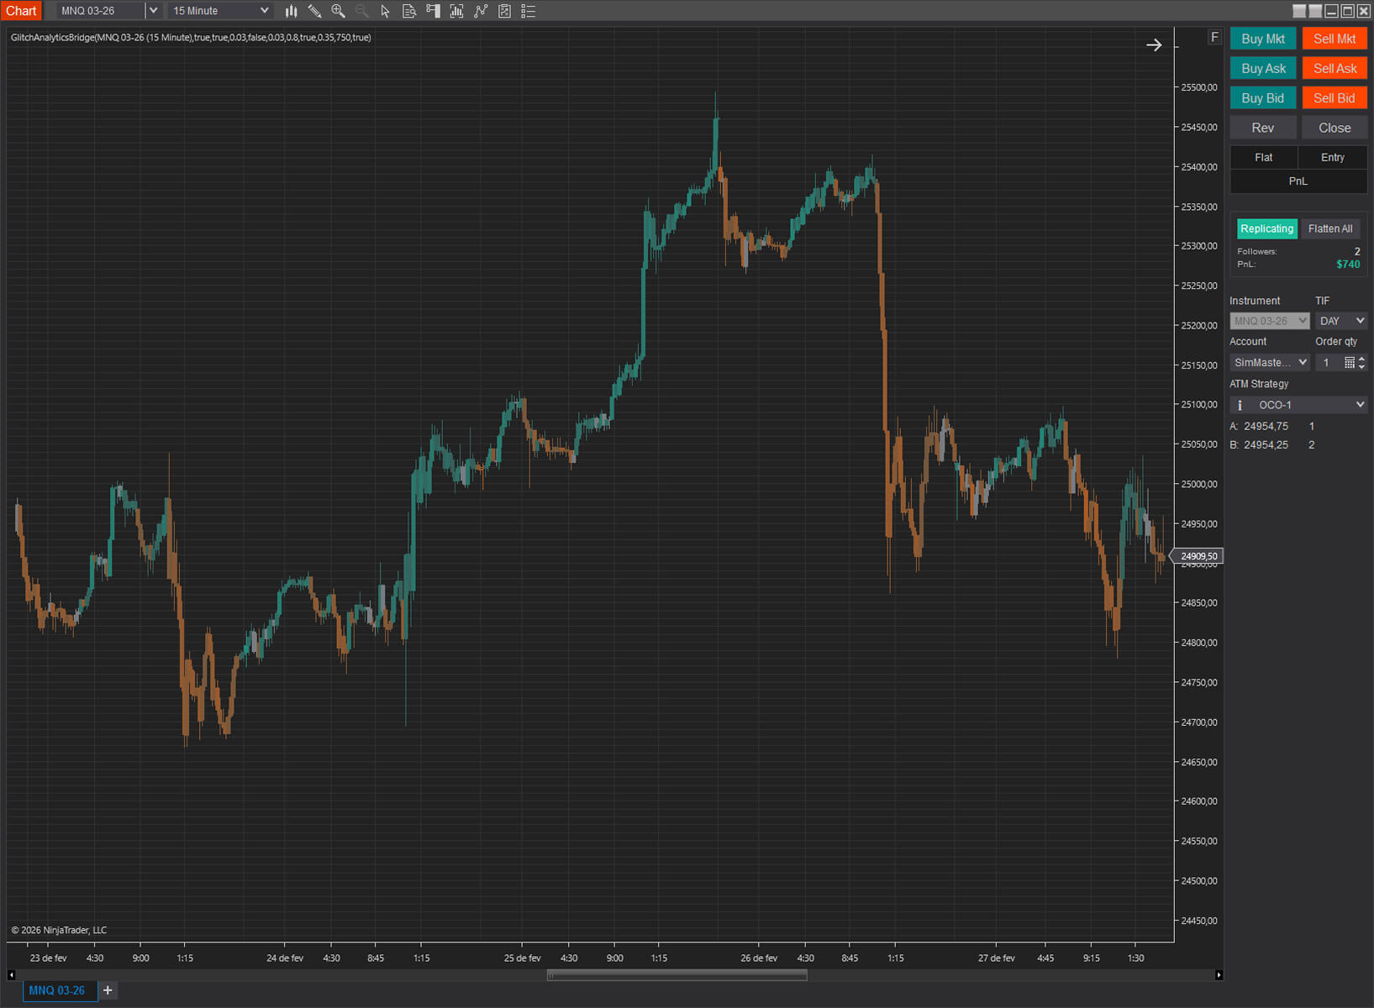
Task: Select the cursor pointer tool
Action: click(385, 11)
